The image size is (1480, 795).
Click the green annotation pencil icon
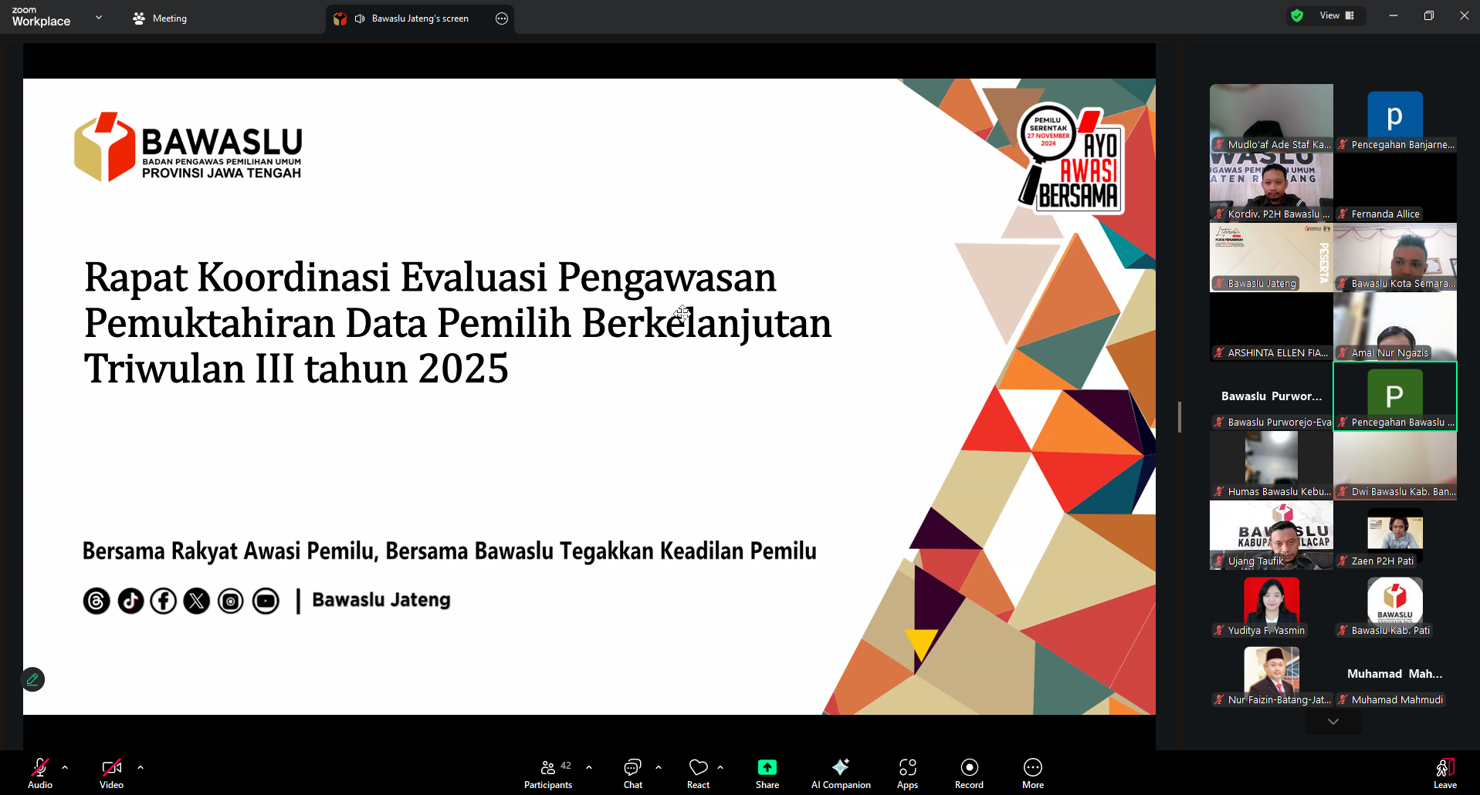pos(32,679)
